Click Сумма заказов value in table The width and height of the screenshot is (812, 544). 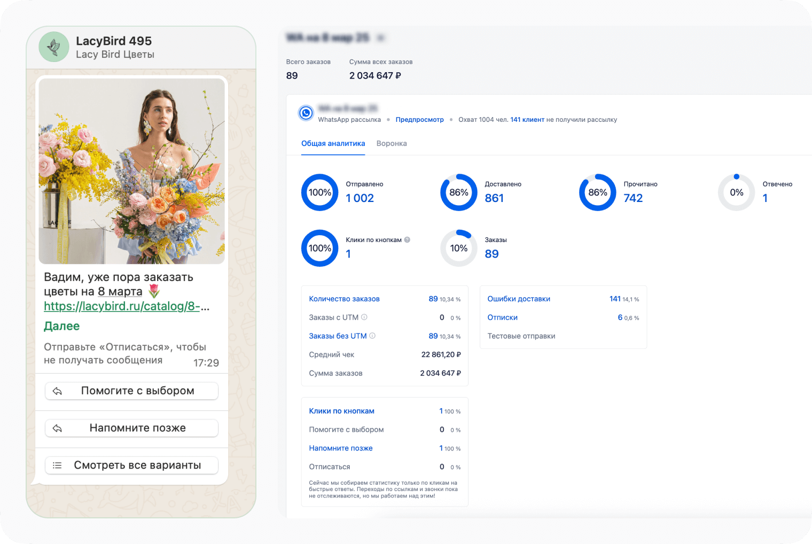440,373
